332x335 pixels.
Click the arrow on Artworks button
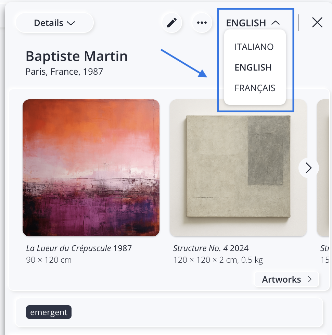310,280
